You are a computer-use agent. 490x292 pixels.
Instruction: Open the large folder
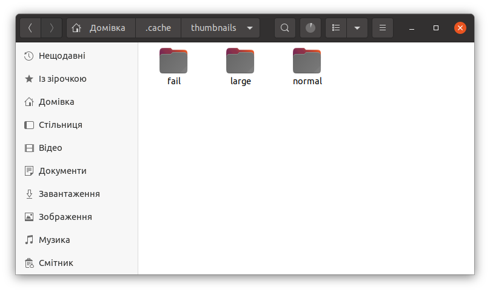[x=240, y=67]
